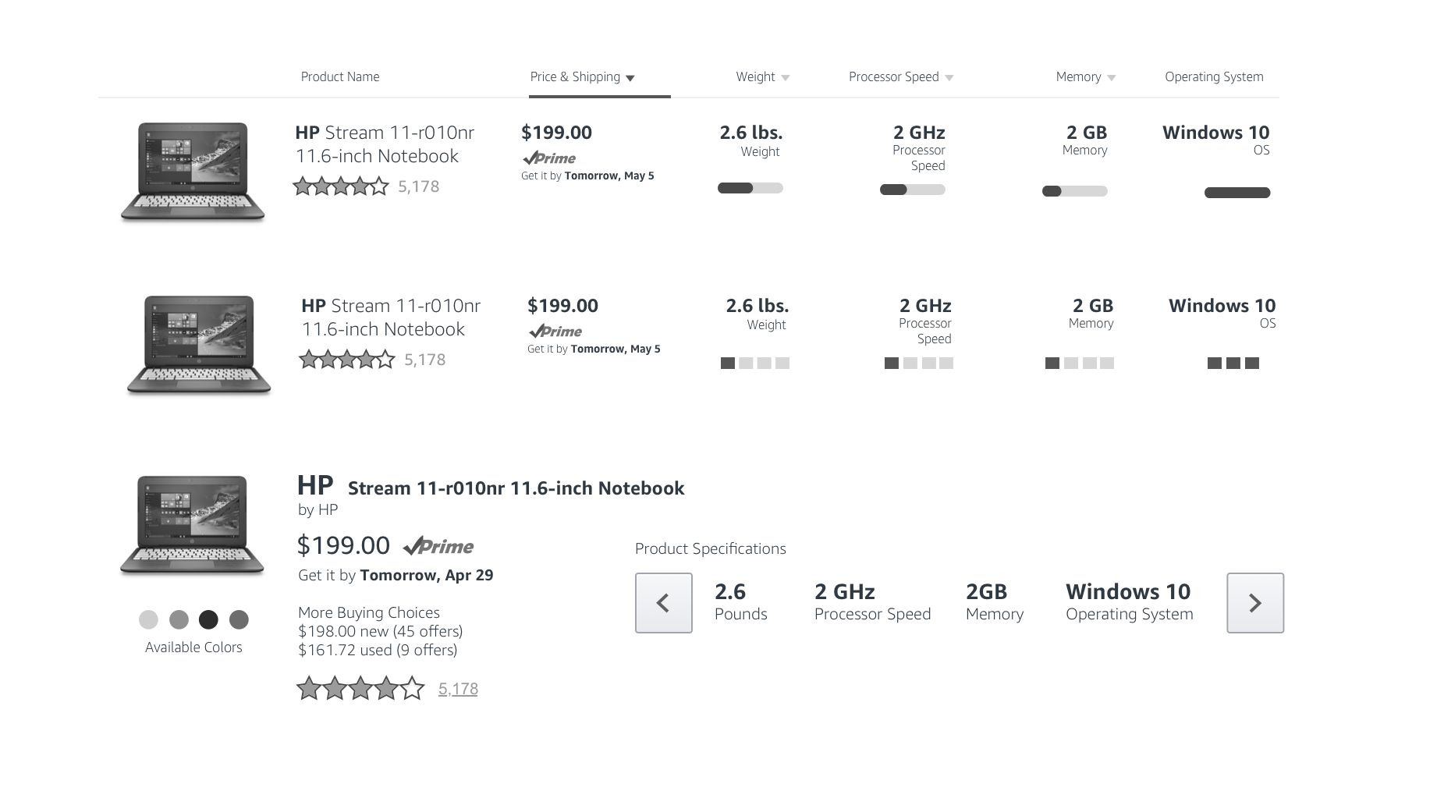This screenshot has height=791, width=1437.
Task: Click the next specification arrow button
Action: coord(1254,603)
